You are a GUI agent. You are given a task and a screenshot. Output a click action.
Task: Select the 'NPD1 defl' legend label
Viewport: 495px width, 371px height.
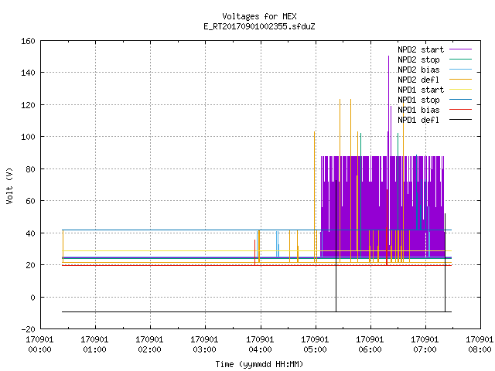418,120
